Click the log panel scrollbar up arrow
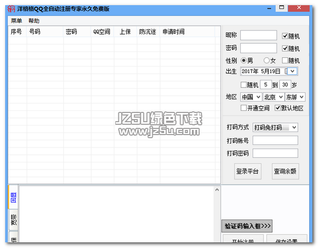The height and width of the screenshot is (248, 318). [x=217, y=190]
